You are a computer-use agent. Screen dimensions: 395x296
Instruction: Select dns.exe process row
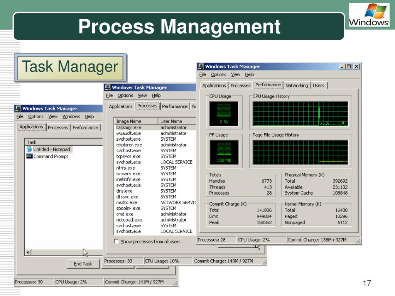tap(155, 191)
